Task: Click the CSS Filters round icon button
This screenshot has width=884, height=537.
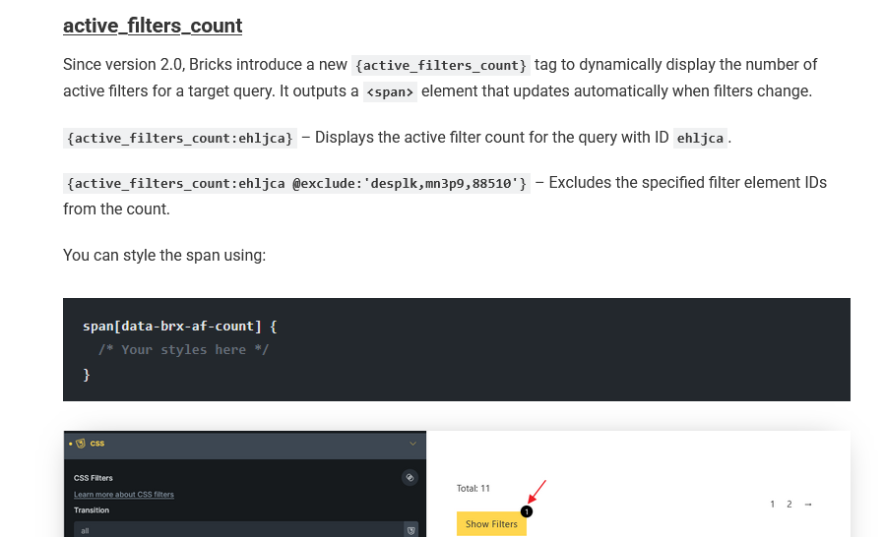Action: tap(410, 478)
